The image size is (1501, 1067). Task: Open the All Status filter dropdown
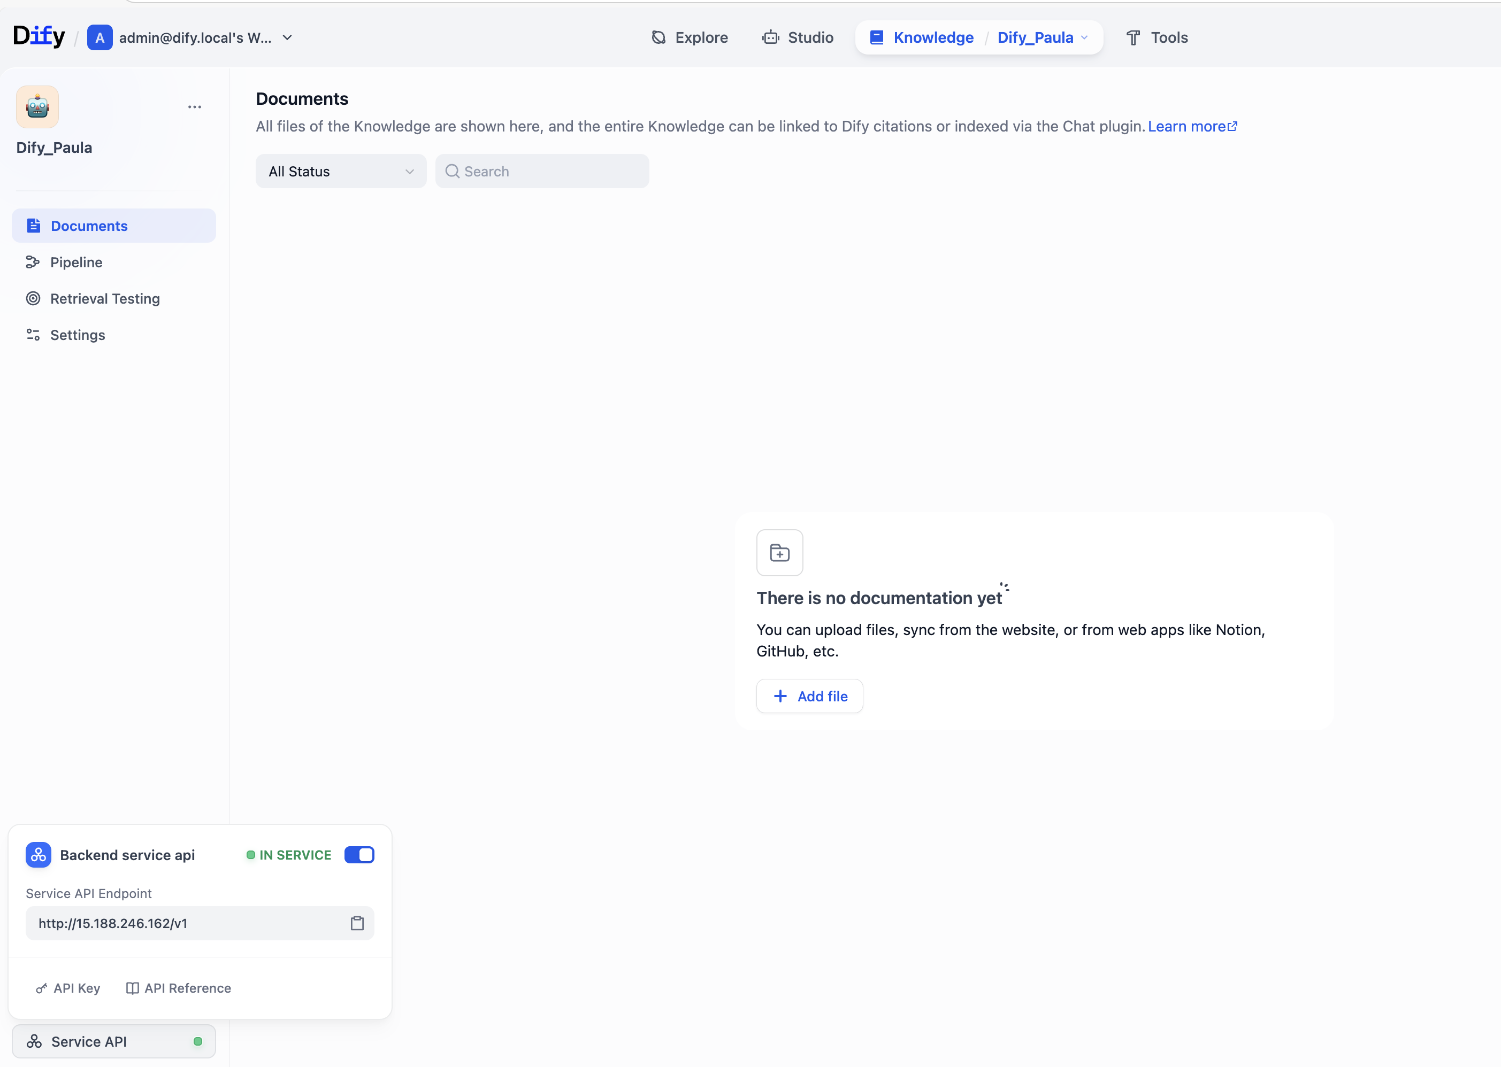point(340,171)
